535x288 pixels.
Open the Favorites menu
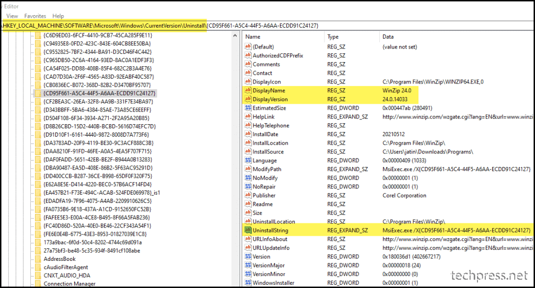pyautogui.click(x=35, y=16)
